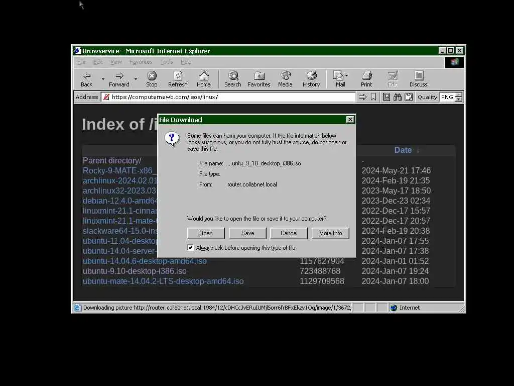Decrease Quality with the spinner down arrow
The image size is (514, 386).
459,99
